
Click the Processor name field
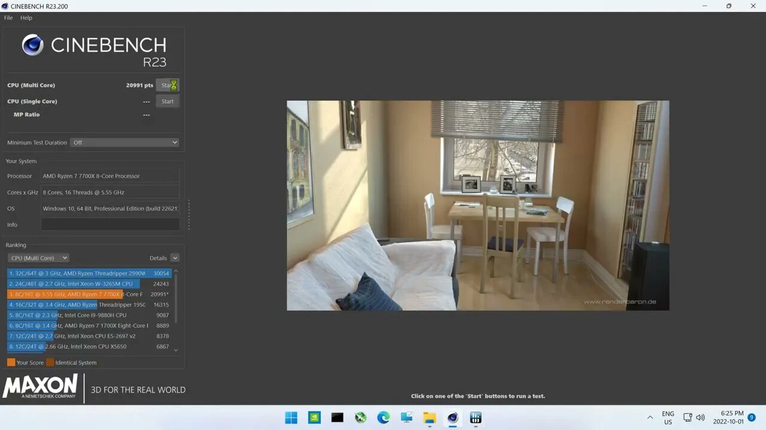coord(110,176)
